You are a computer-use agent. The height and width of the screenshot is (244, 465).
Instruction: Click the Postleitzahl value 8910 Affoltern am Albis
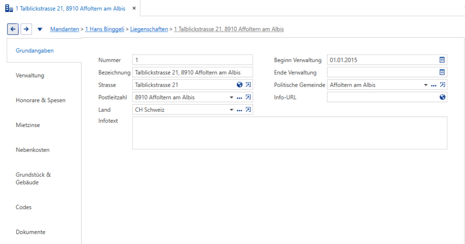coord(165,97)
